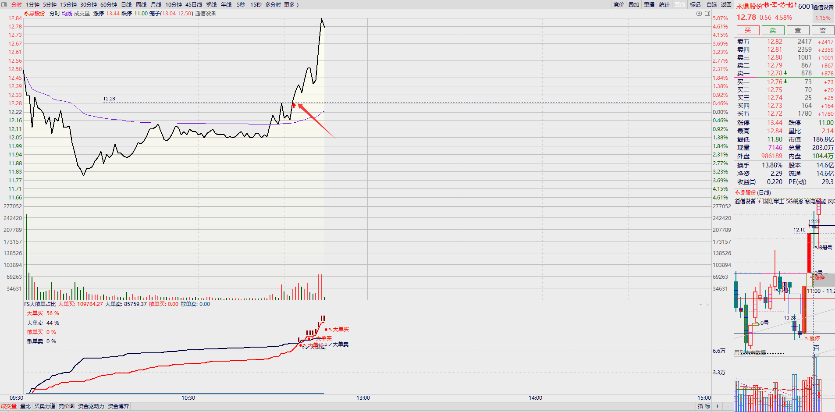Select the 竞价图 bottom tab
835x412 pixels.
click(x=67, y=406)
